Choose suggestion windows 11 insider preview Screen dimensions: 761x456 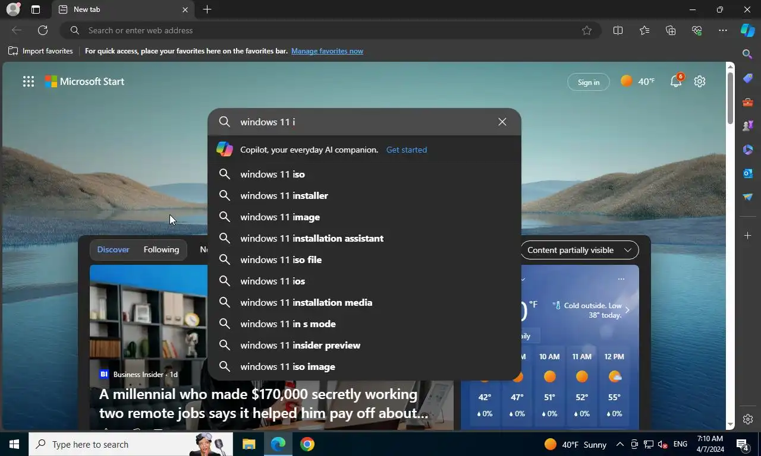click(x=364, y=345)
